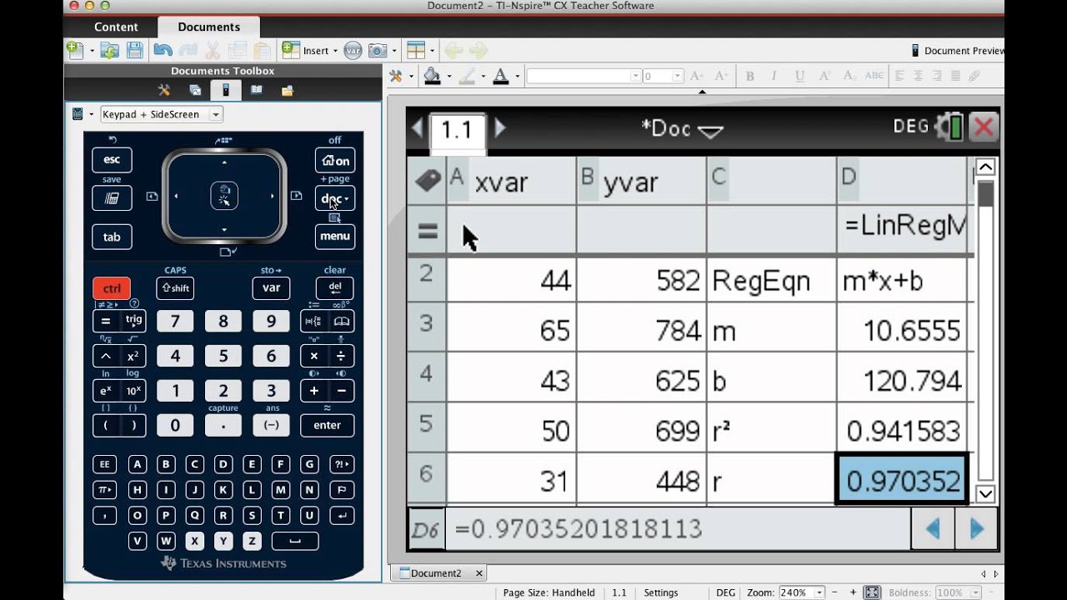This screenshot has height=600, width=1067.
Task: Toggle subscript formatting
Action: click(x=850, y=76)
